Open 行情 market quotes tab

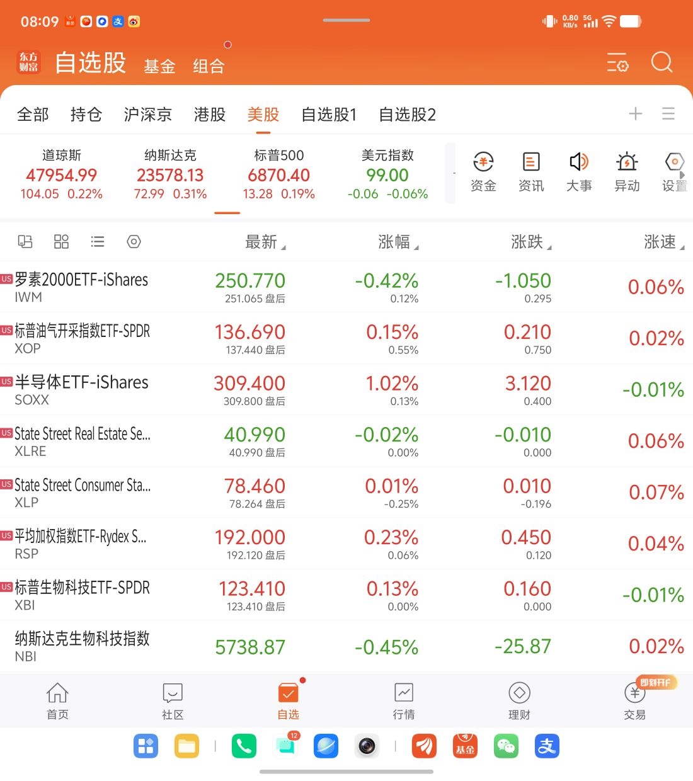[x=404, y=700]
